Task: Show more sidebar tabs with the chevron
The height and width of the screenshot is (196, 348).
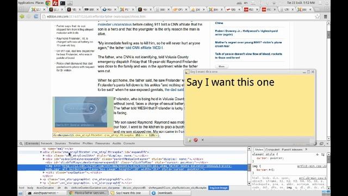Action: pyautogui.click(x=306, y=150)
